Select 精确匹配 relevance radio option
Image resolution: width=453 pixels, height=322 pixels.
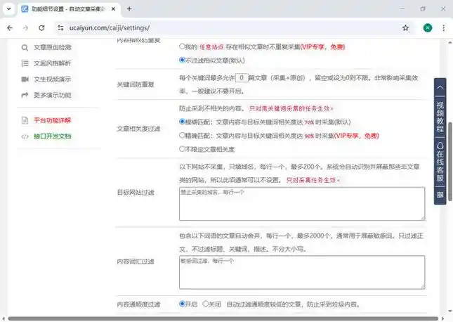(182, 135)
